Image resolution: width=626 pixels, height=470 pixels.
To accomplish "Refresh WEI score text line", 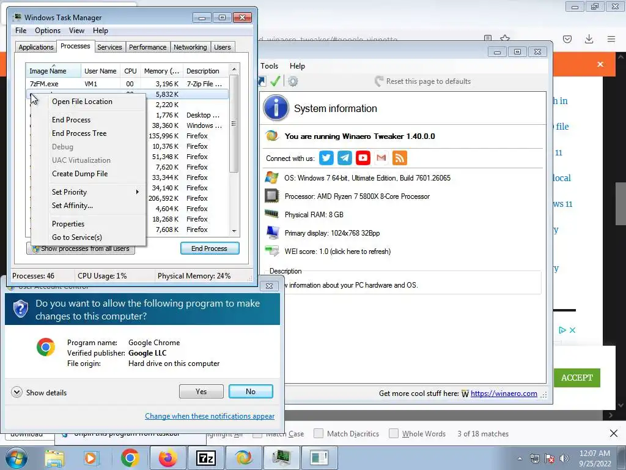I will coord(337,252).
